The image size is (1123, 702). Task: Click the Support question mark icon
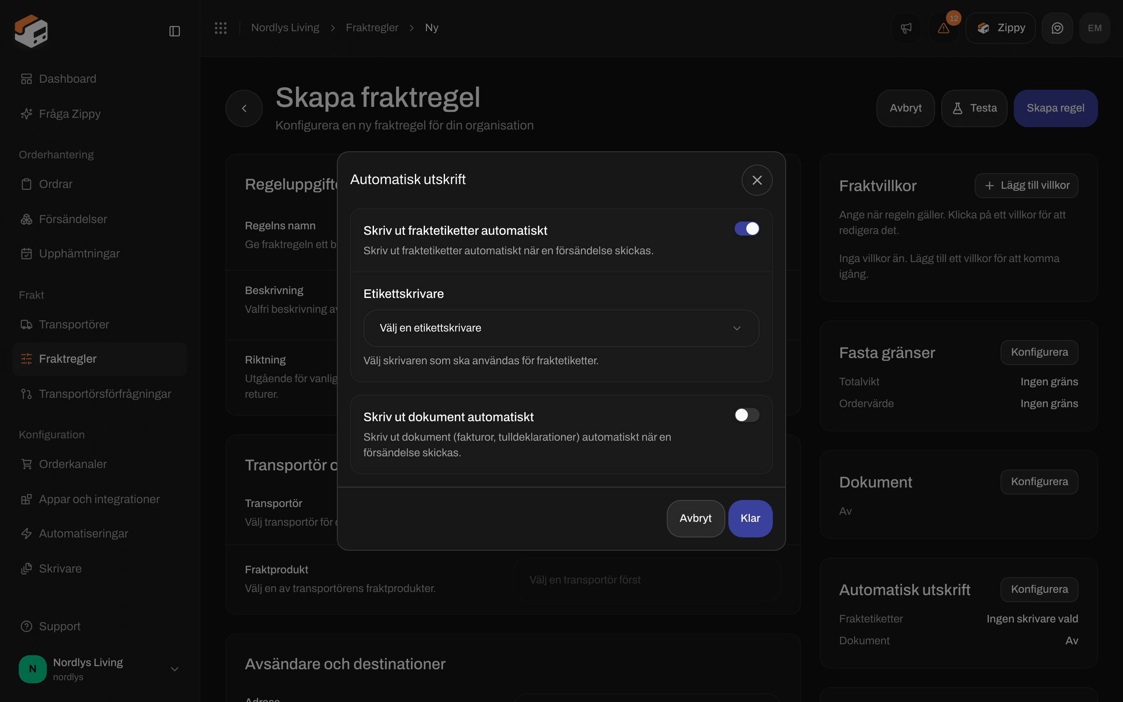click(x=27, y=626)
